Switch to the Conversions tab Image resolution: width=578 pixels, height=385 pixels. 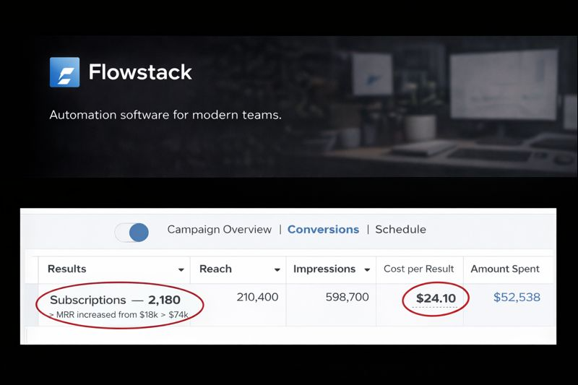pos(323,230)
